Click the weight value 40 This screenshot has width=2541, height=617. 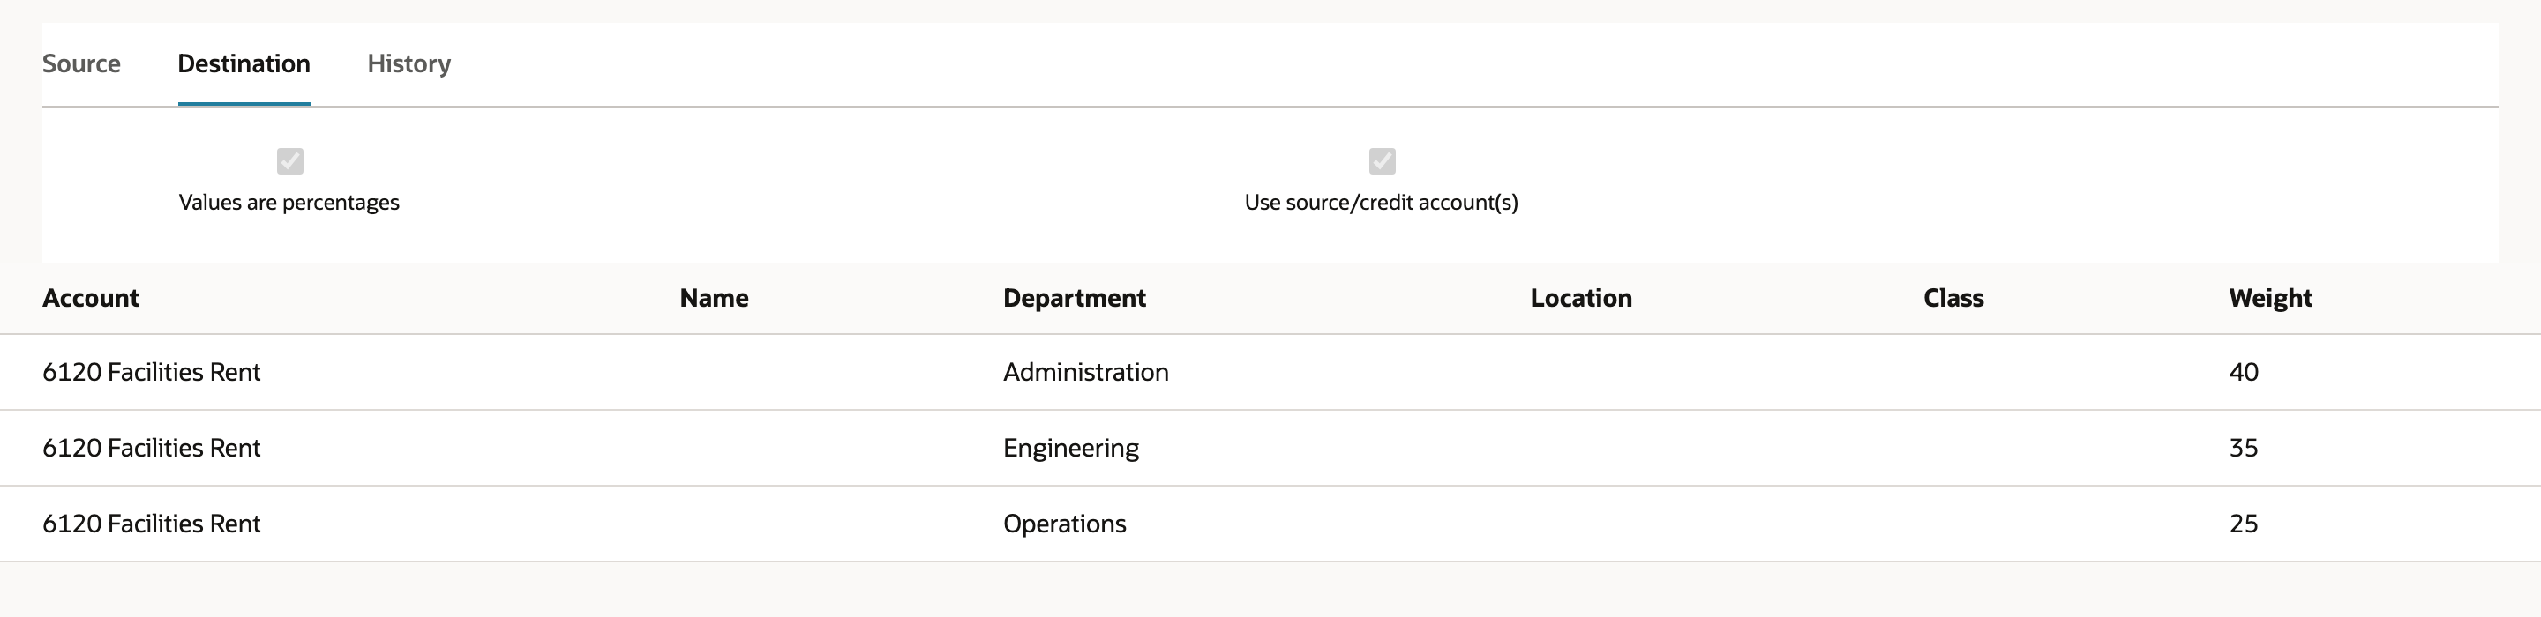click(x=2243, y=373)
